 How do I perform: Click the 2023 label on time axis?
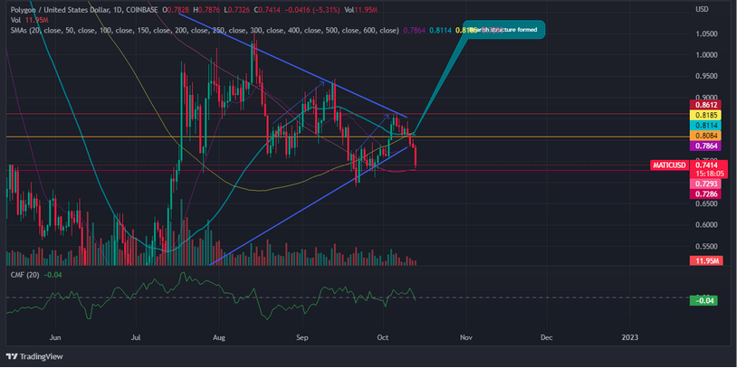tap(630, 337)
